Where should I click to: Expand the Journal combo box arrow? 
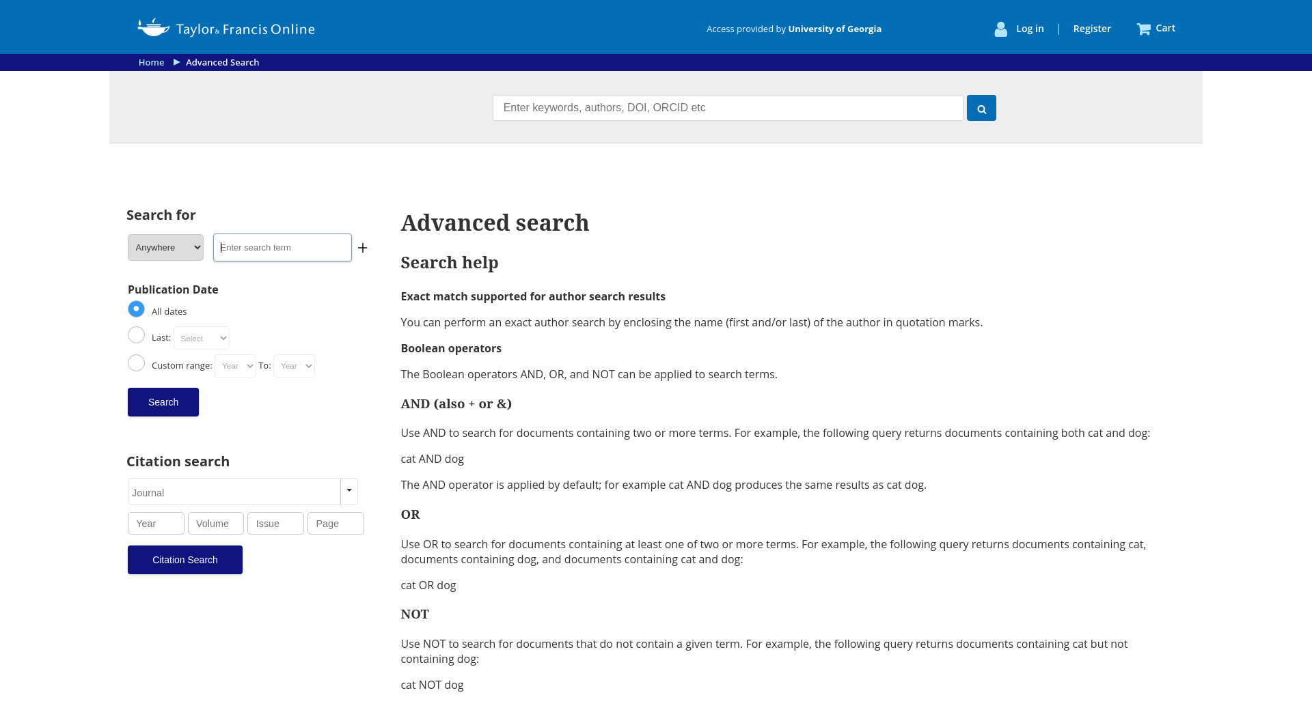coord(349,491)
